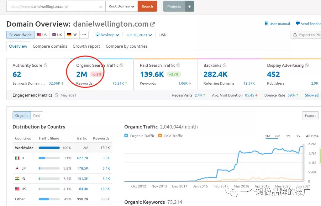Select the 2Y time range
The image size is (321, 206).
pyautogui.click(x=298, y=136)
